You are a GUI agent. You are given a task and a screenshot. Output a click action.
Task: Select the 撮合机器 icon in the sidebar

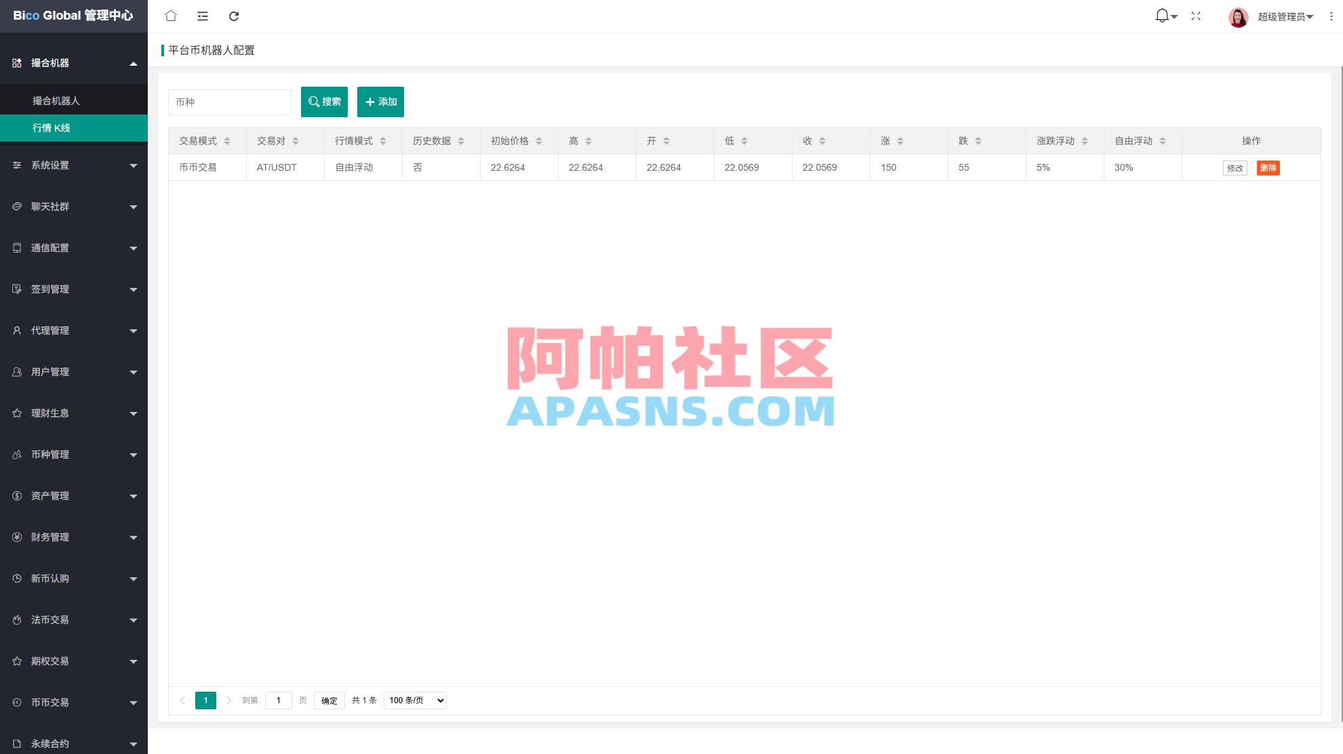[16, 62]
